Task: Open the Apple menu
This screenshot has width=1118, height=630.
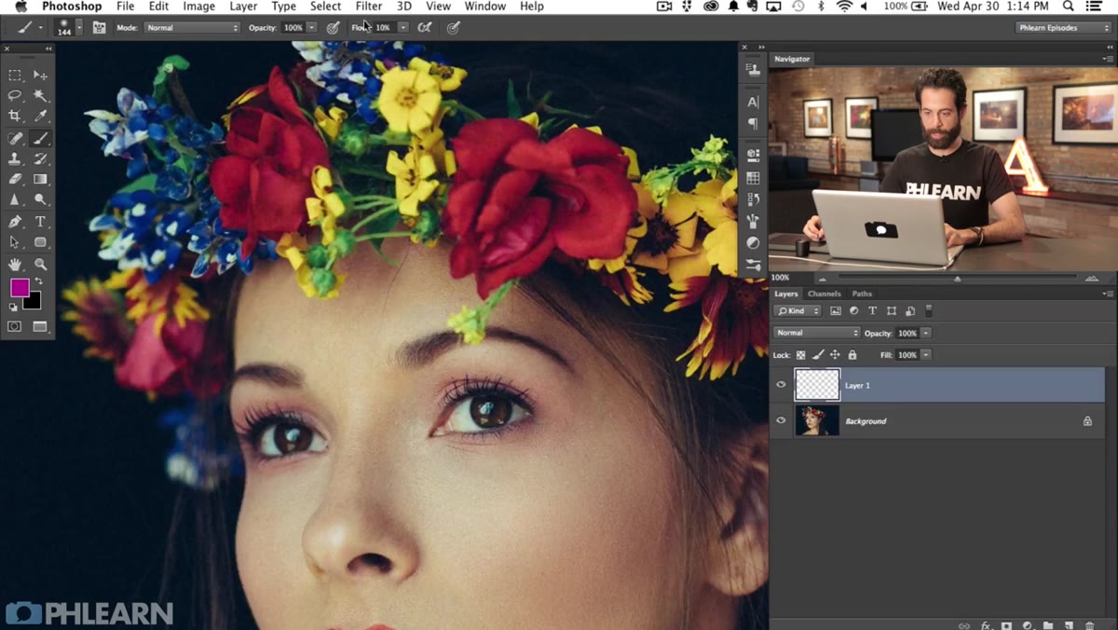Action: tap(20, 7)
